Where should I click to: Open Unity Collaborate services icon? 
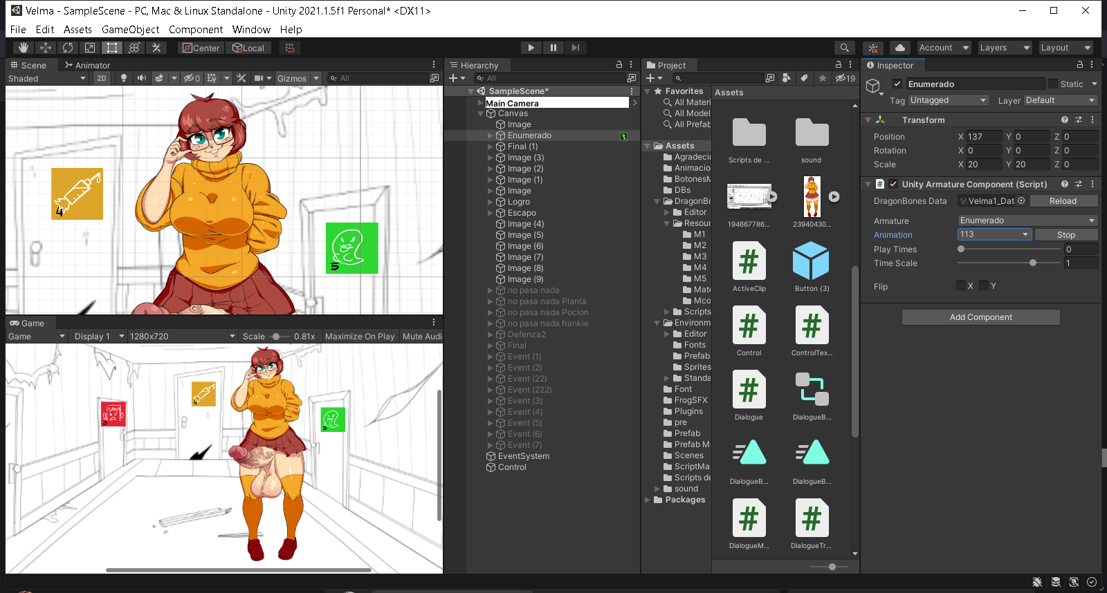(874, 48)
